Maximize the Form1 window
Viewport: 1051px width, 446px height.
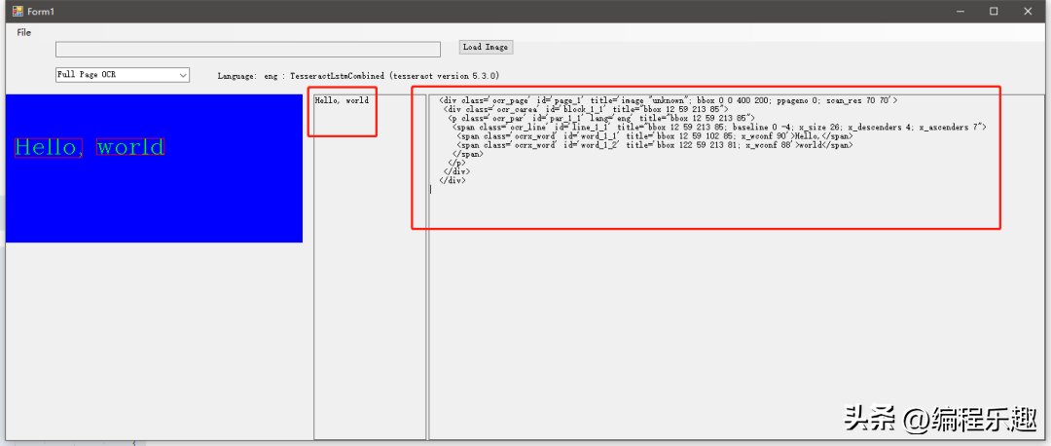(994, 11)
